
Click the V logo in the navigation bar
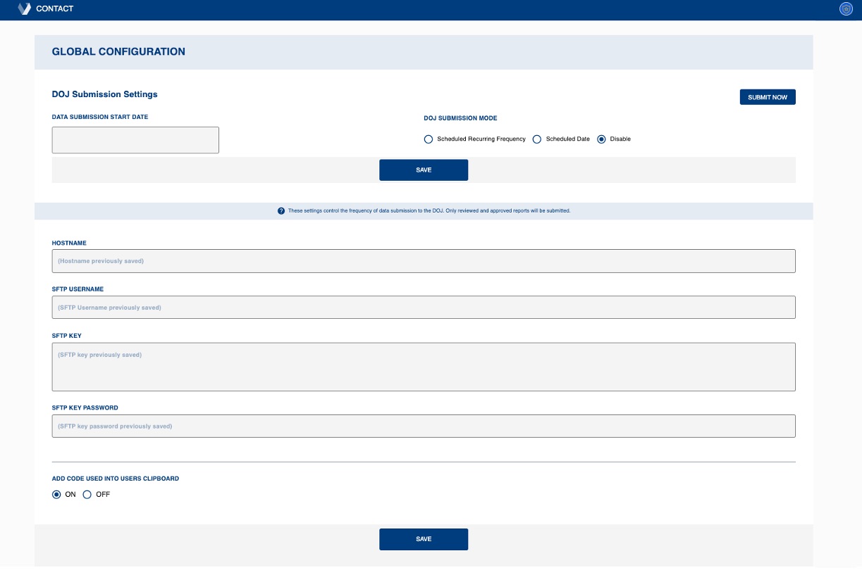(x=25, y=9)
